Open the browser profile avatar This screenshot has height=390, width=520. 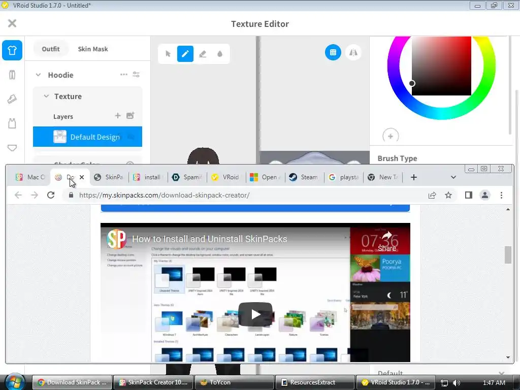[485, 195]
